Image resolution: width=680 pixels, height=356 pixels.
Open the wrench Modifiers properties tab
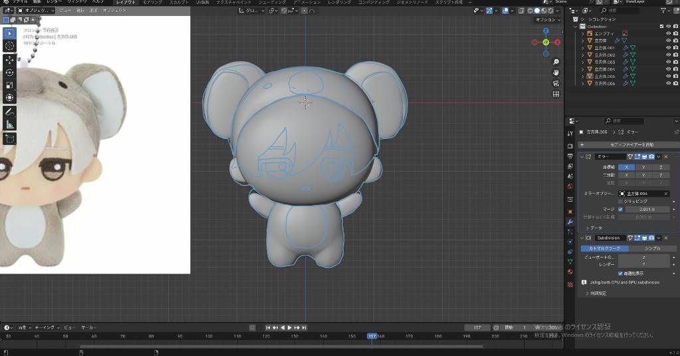coord(570,222)
